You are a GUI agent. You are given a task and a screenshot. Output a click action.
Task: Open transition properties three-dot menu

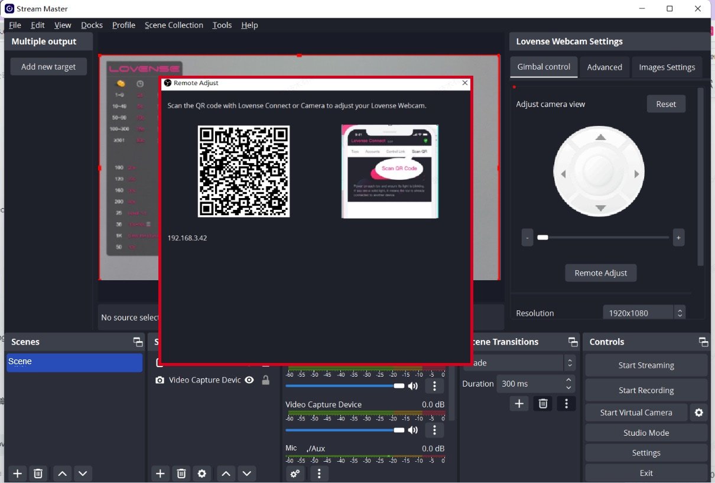click(x=566, y=403)
